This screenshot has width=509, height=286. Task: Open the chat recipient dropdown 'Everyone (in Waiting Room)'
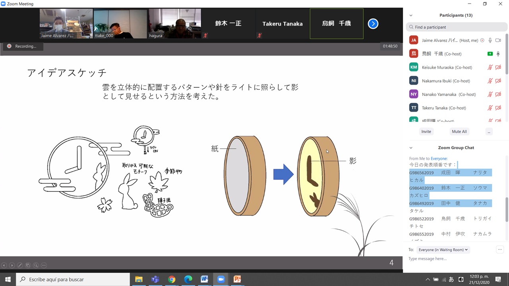pyautogui.click(x=443, y=249)
